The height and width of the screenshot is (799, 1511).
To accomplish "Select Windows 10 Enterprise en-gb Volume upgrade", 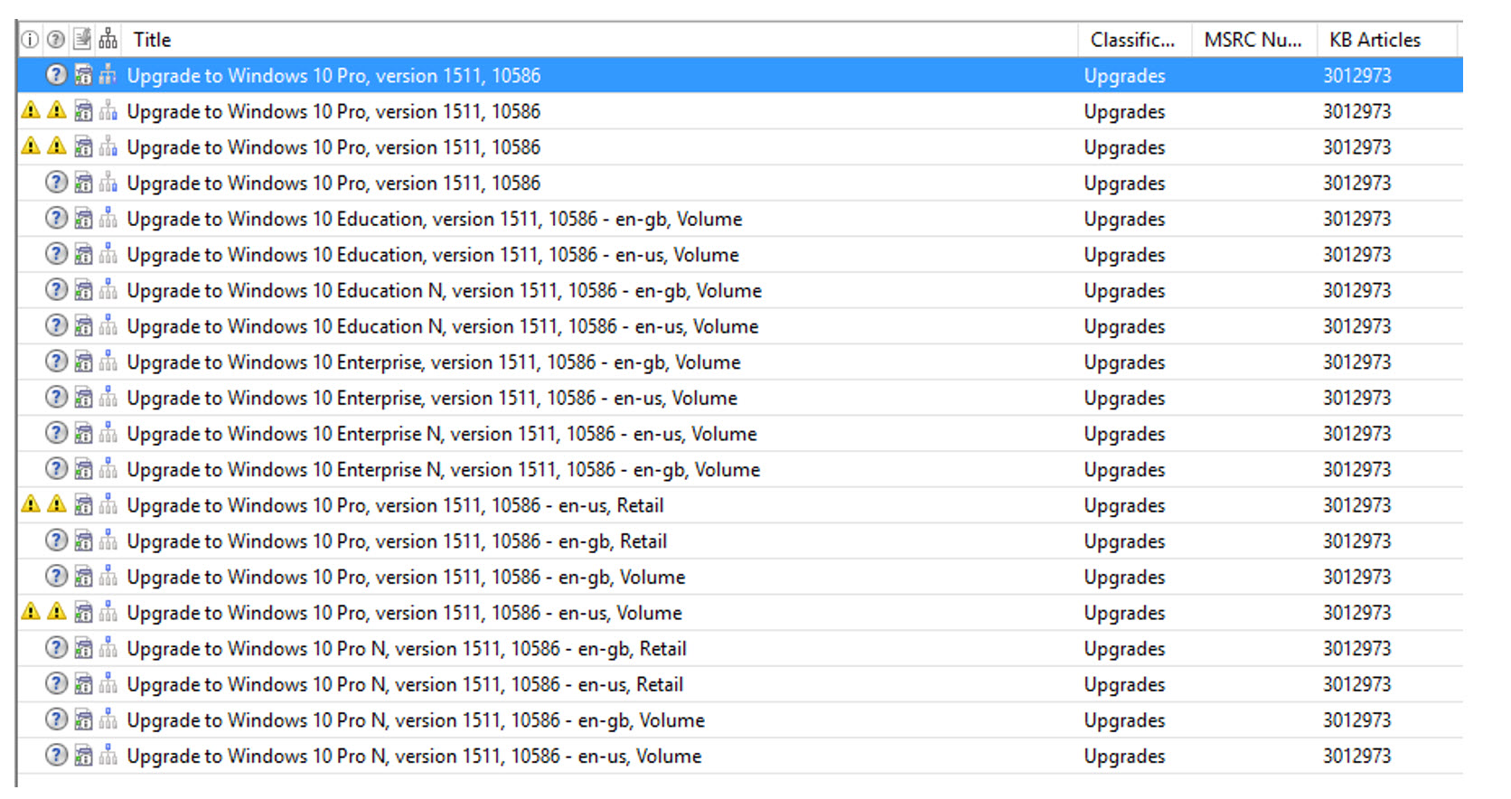I will pyautogui.click(x=433, y=362).
